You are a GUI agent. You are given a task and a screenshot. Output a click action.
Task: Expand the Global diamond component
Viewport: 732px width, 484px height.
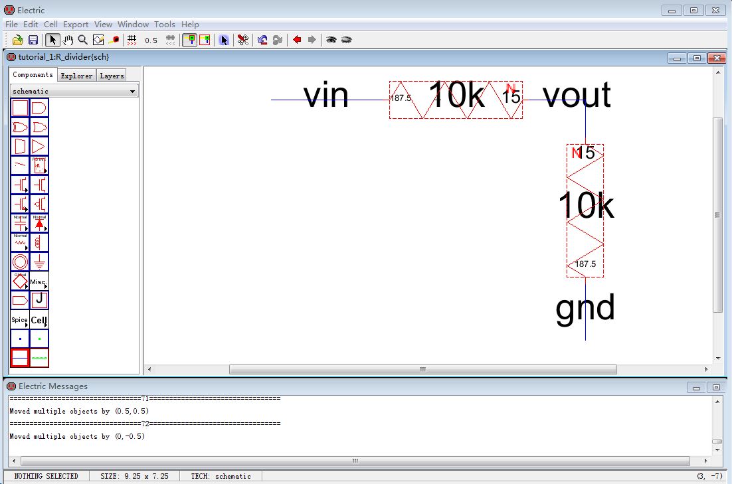(x=20, y=281)
